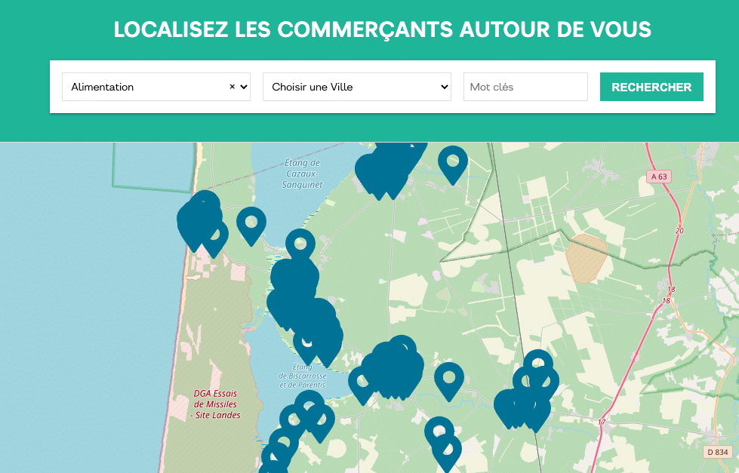
Task: Click the D 834 road label on the map
Action: pyautogui.click(x=718, y=452)
